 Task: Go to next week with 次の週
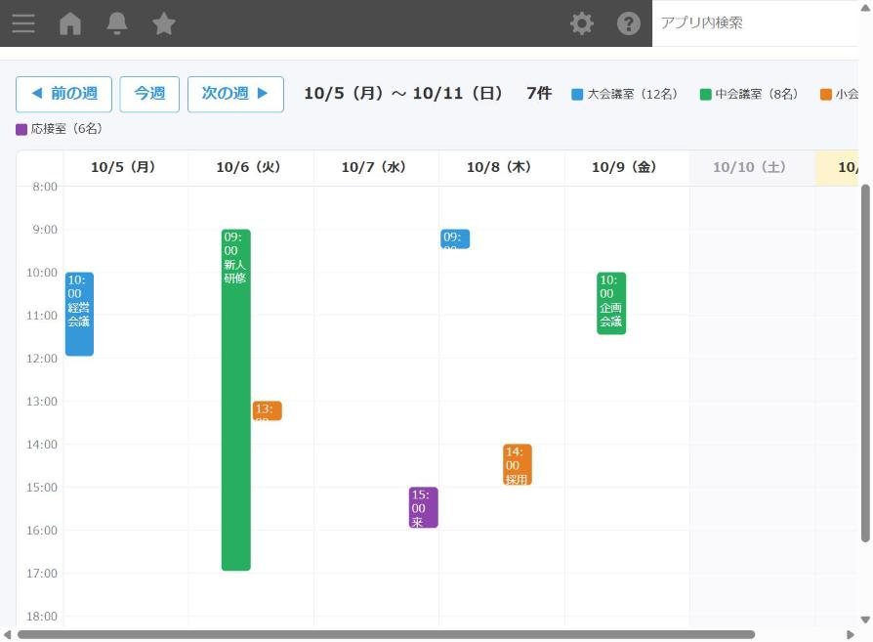235,94
